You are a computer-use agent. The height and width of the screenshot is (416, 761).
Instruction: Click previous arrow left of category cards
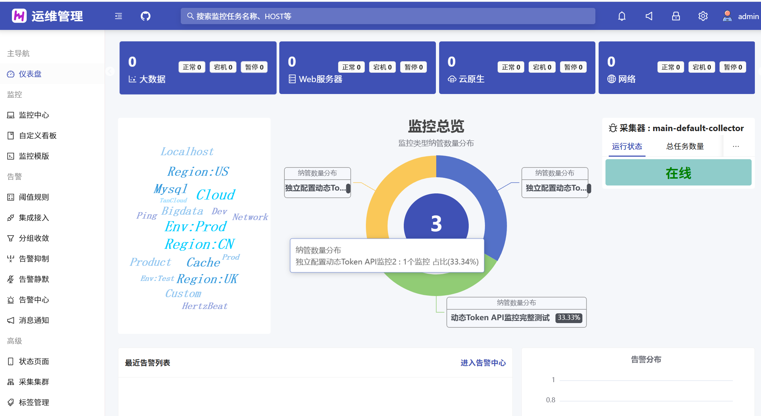pos(110,71)
